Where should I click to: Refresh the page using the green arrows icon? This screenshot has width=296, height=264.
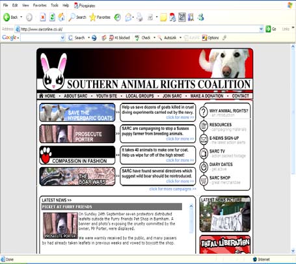point(52,18)
